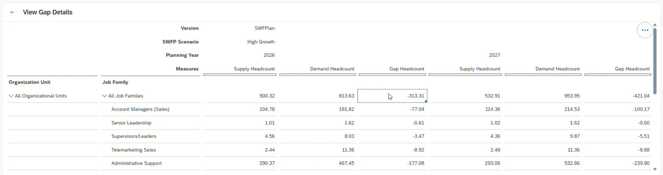This screenshot has width=663, height=175.
Task: Collapse the All Job Families row
Action: [x=105, y=96]
